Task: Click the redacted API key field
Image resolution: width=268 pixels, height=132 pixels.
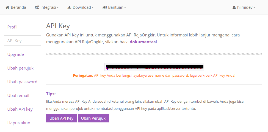Action: tap(154, 67)
